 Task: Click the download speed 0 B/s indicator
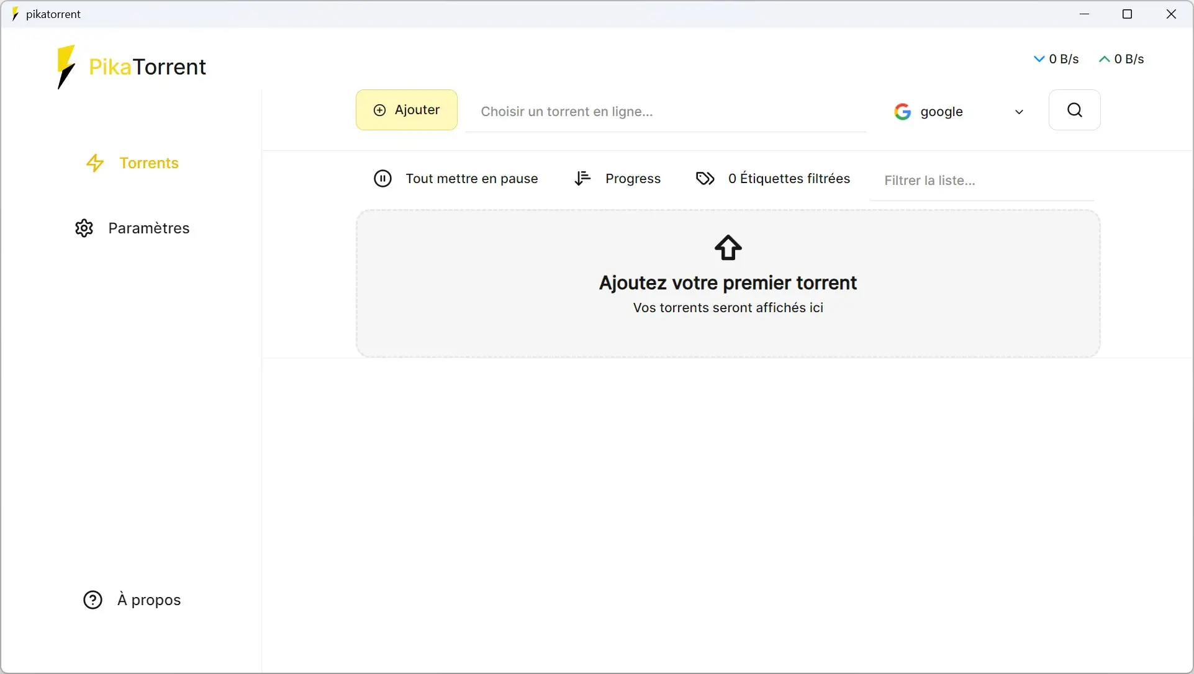[1056, 59]
